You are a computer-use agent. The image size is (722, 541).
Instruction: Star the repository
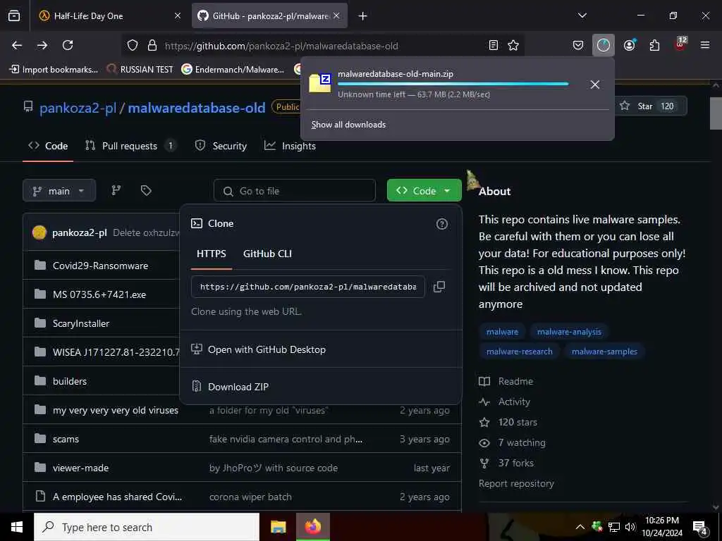tap(650, 106)
